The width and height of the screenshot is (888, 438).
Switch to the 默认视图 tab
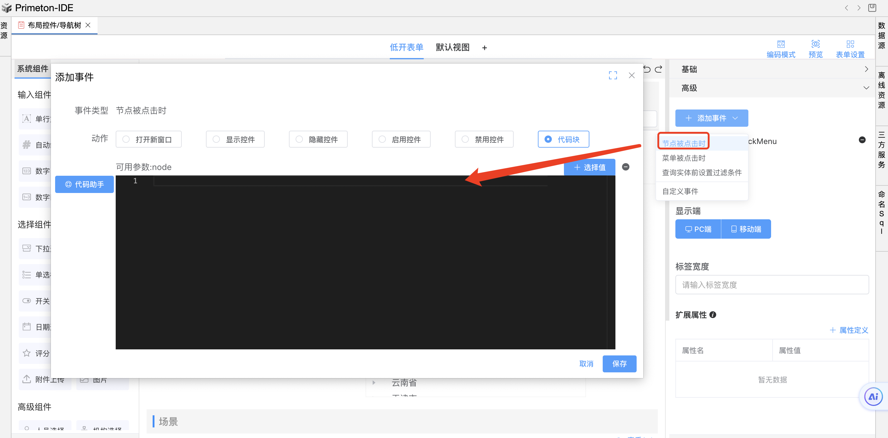pos(452,47)
